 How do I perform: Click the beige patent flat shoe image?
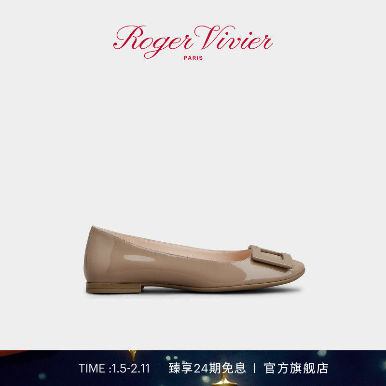(194, 260)
